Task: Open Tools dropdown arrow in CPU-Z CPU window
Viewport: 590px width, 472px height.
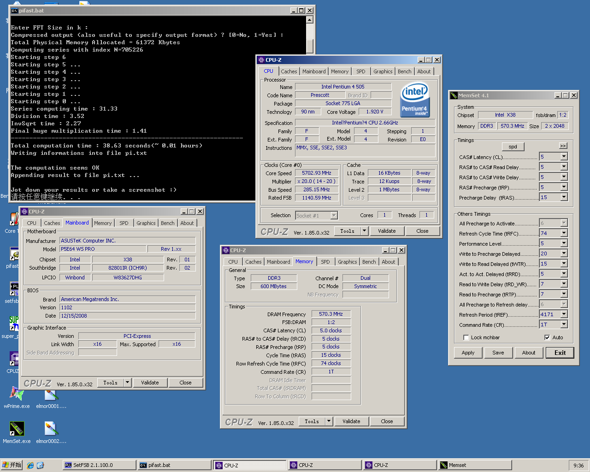Action: [364, 231]
